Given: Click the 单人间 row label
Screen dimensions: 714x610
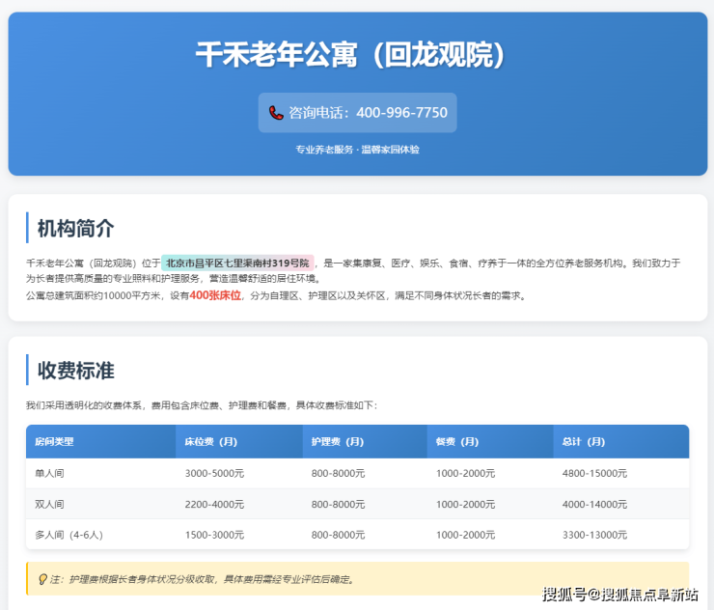Looking at the screenshot, I should pyautogui.click(x=49, y=473).
